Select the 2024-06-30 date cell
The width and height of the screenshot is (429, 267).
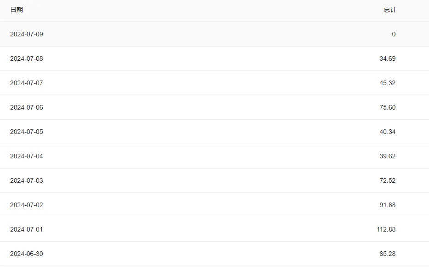point(27,254)
